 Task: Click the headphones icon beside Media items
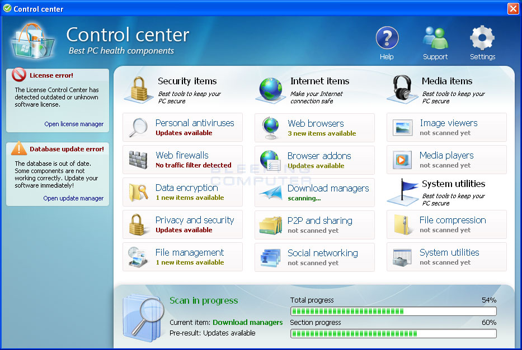402,89
